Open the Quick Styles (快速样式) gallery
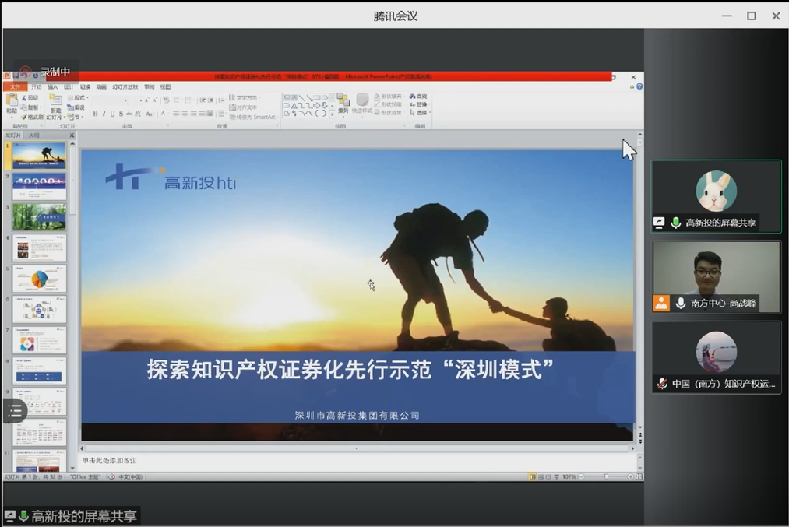Image resolution: width=789 pixels, height=527 pixels. [362, 104]
